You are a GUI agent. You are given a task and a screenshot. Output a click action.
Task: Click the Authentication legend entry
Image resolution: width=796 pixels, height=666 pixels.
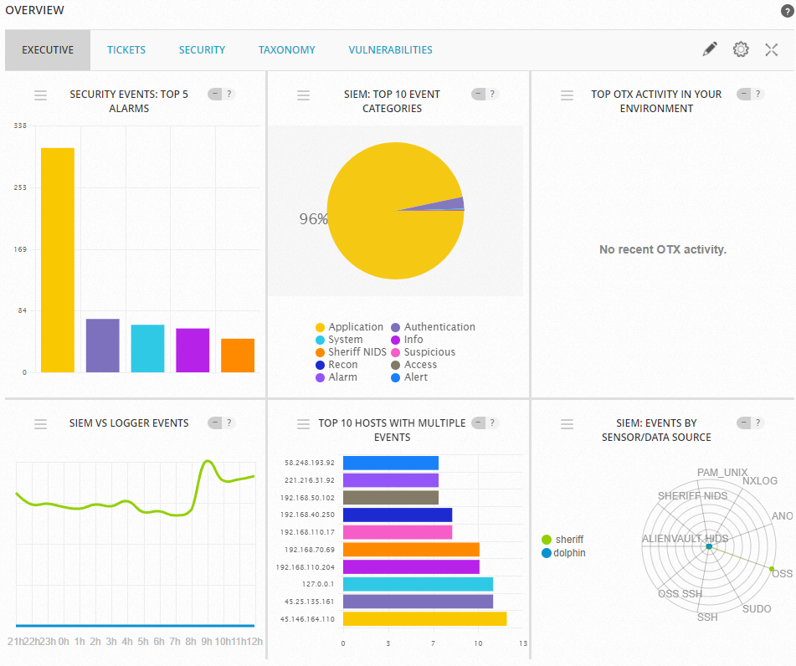pyautogui.click(x=439, y=327)
